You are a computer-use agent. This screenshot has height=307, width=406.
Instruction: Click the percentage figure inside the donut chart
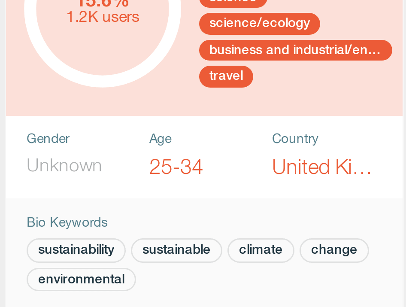coord(103,3)
